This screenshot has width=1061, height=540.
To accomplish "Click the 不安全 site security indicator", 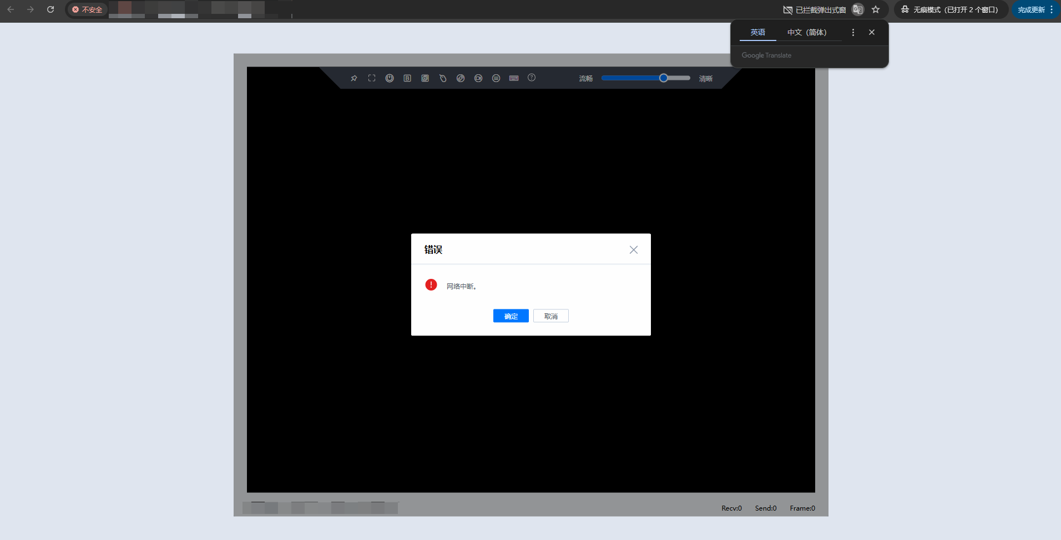I will pyautogui.click(x=88, y=9).
